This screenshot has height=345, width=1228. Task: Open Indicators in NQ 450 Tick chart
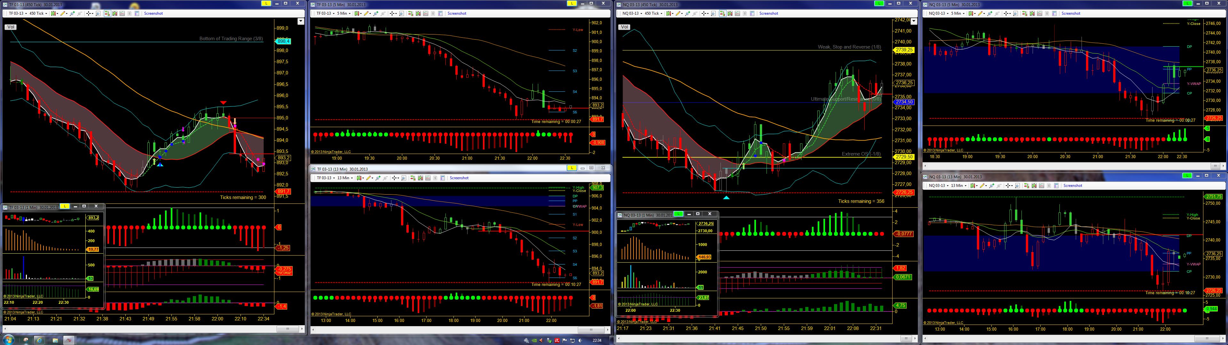(737, 13)
